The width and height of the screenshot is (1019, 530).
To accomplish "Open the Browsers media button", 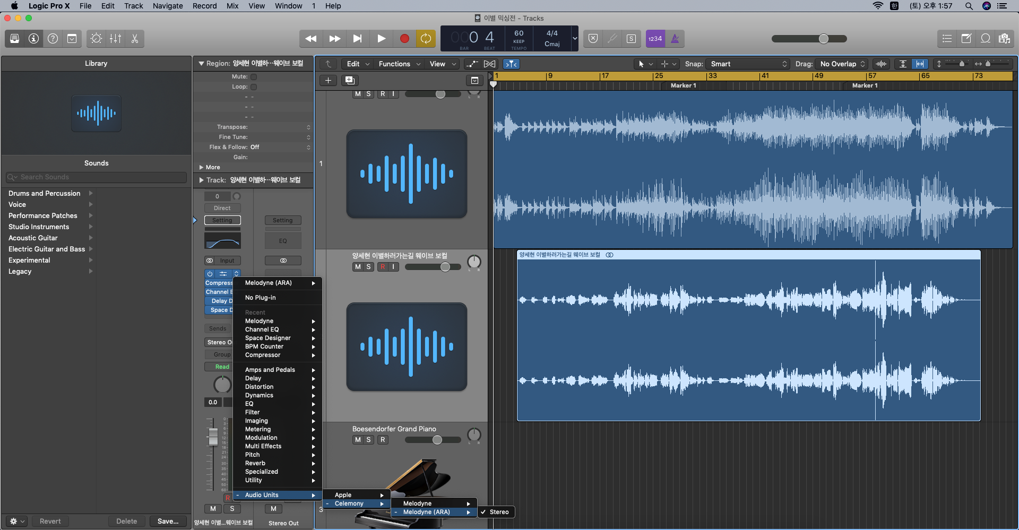I will [x=1004, y=39].
